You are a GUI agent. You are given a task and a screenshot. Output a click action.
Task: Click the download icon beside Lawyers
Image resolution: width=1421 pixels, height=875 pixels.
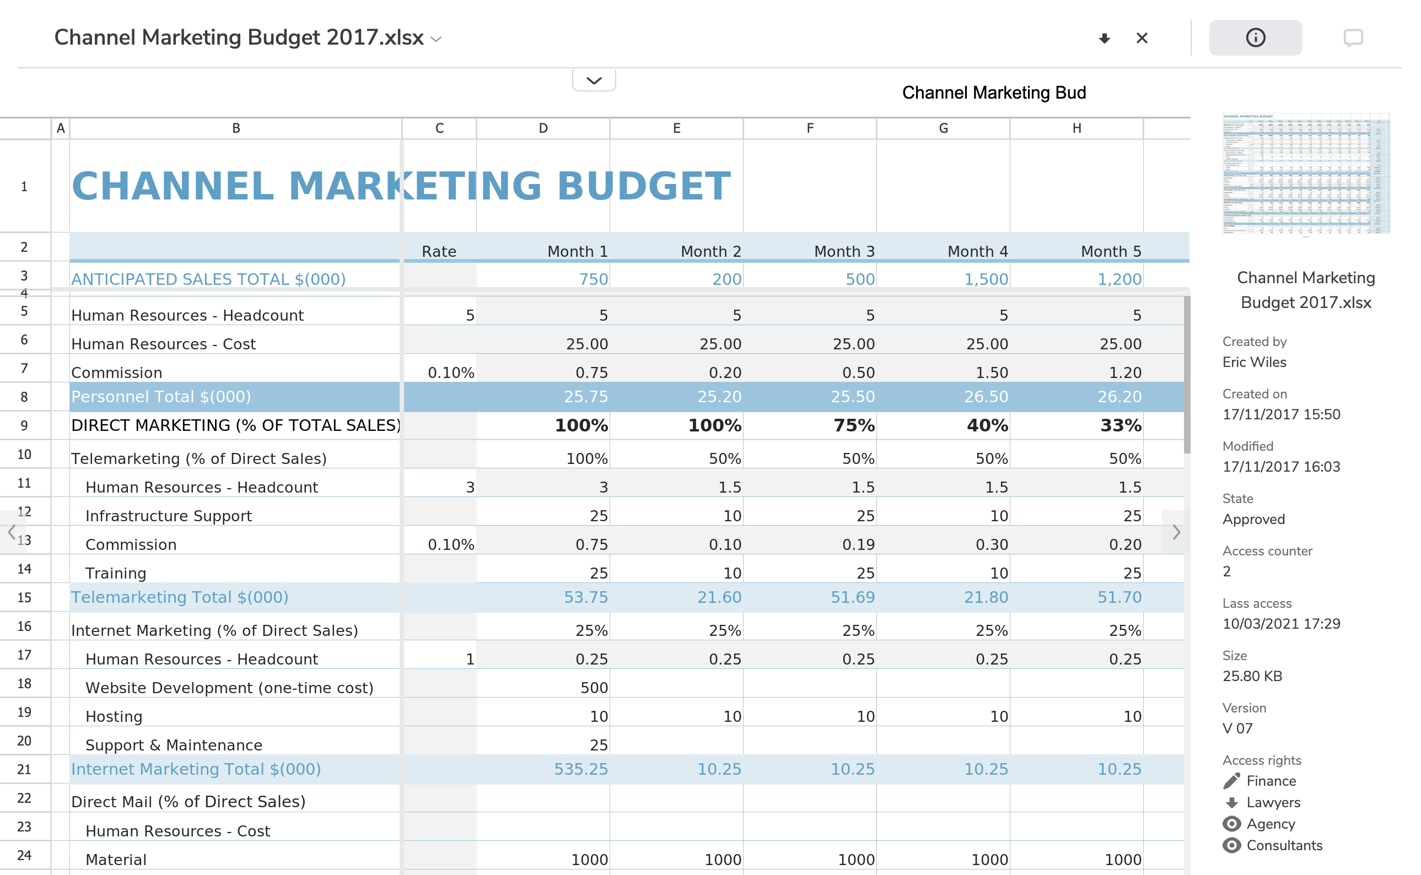[1231, 802]
